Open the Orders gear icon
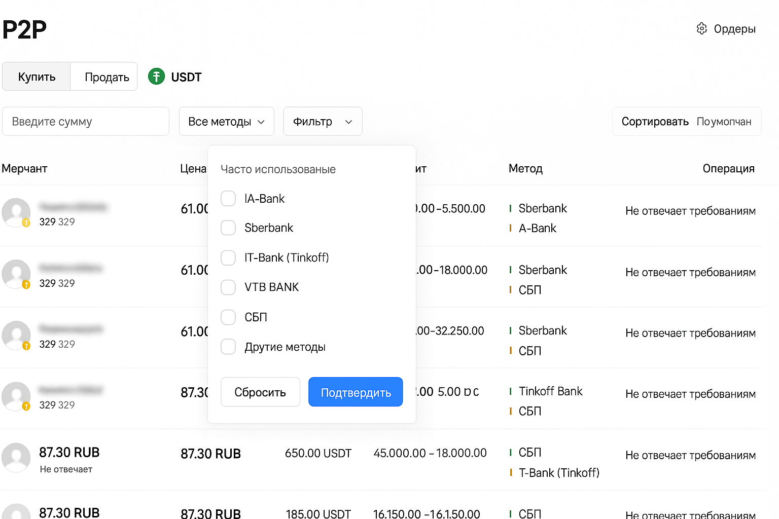This screenshot has height=519, width=779. coord(701,28)
